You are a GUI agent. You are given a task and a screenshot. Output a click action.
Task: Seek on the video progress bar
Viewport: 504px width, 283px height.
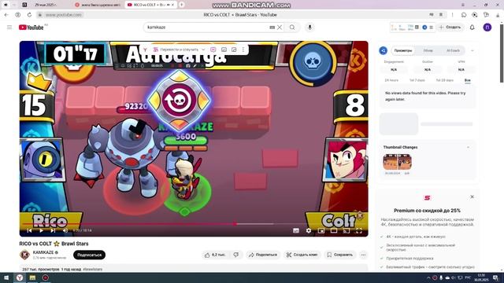point(194,224)
